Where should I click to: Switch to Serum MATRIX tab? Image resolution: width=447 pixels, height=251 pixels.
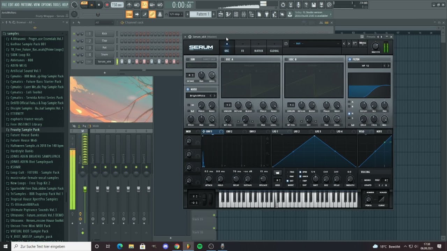258,47
